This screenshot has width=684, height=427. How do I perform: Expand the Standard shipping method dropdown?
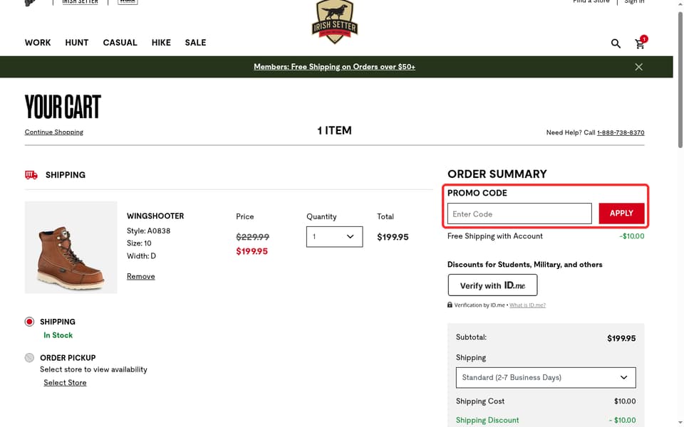pyautogui.click(x=546, y=377)
